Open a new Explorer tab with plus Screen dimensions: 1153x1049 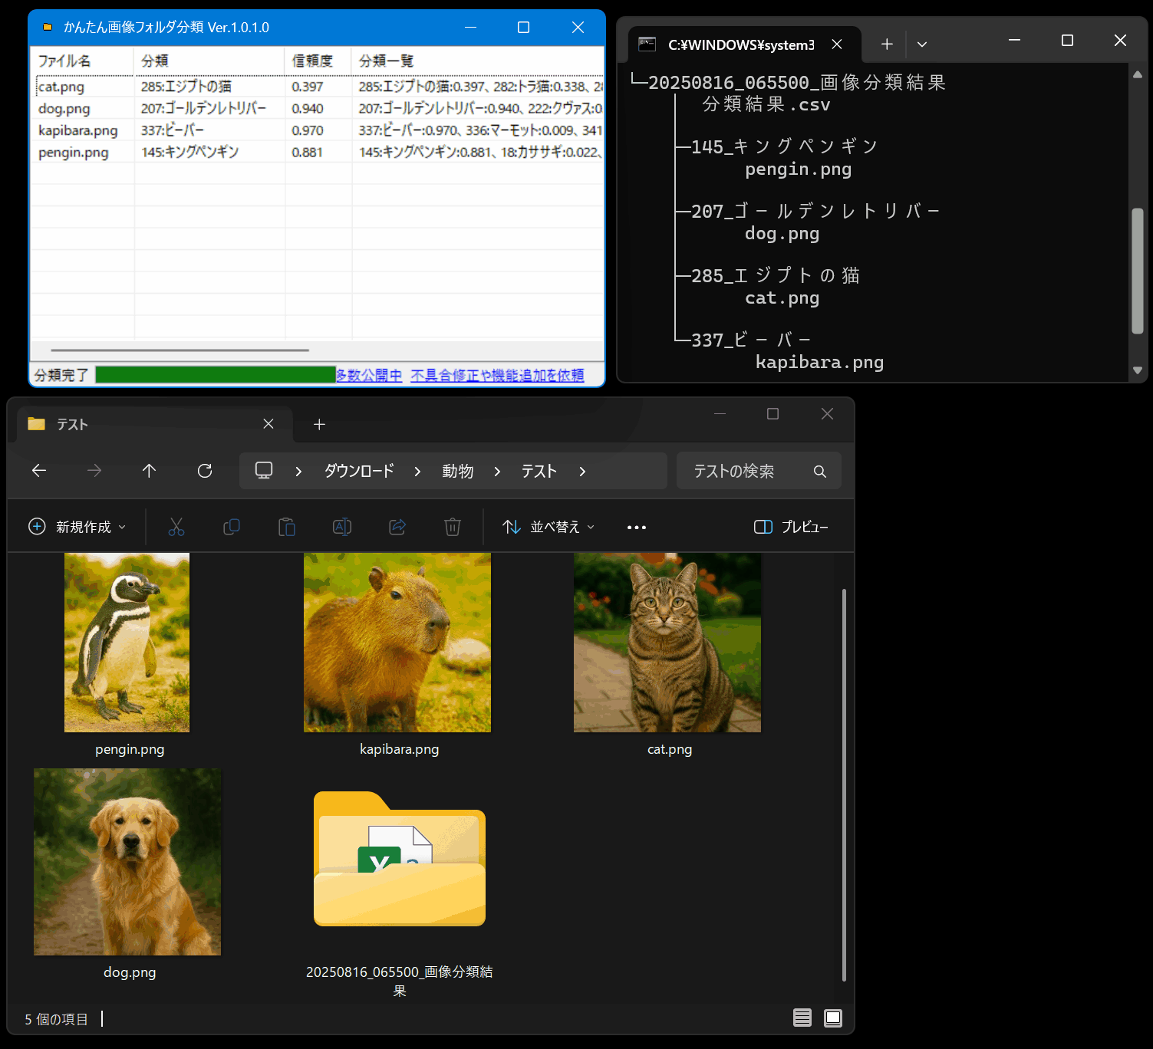[x=320, y=424]
